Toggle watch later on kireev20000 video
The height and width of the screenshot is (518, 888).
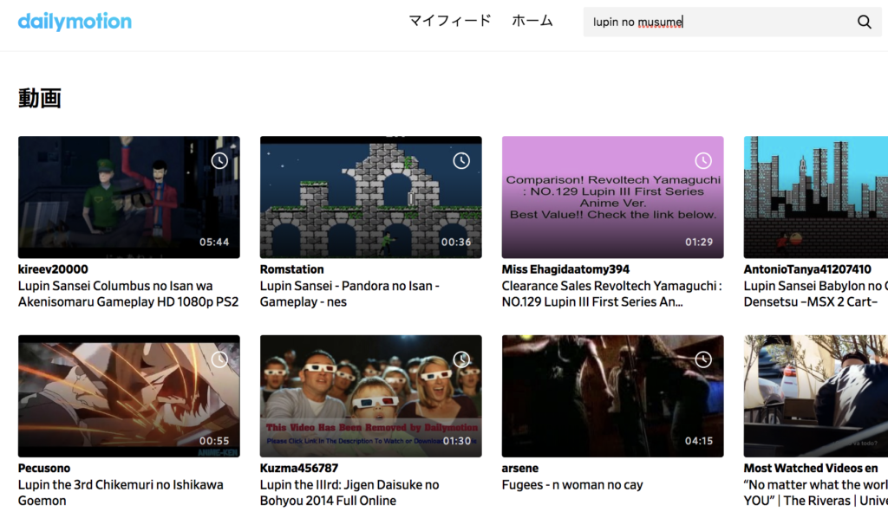pyautogui.click(x=219, y=160)
